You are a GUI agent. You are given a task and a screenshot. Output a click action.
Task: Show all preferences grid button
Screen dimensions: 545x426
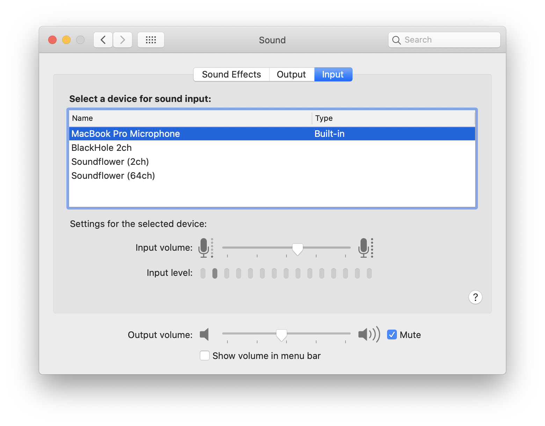point(151,40)
